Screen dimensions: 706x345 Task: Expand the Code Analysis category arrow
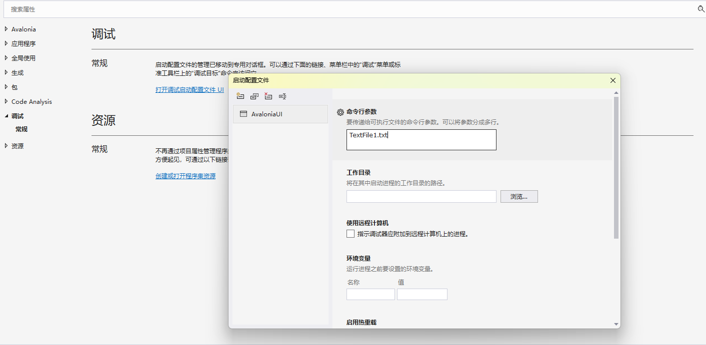pos(6,101)
